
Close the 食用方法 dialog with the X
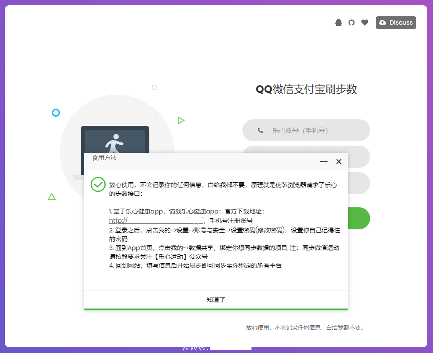[338, 162]
